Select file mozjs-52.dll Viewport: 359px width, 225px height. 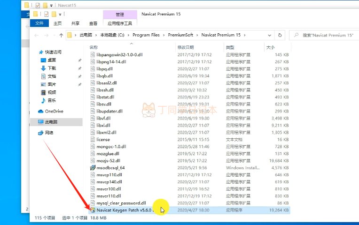[x=108, y=161]
